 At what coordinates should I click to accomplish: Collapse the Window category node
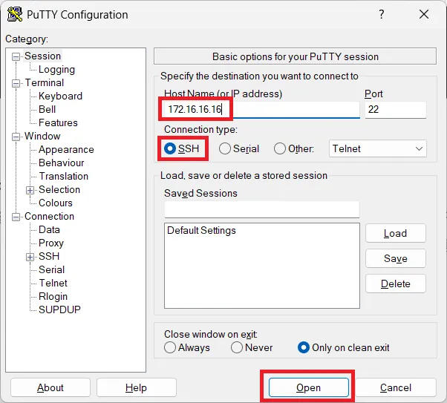click(x=16, y=136)
